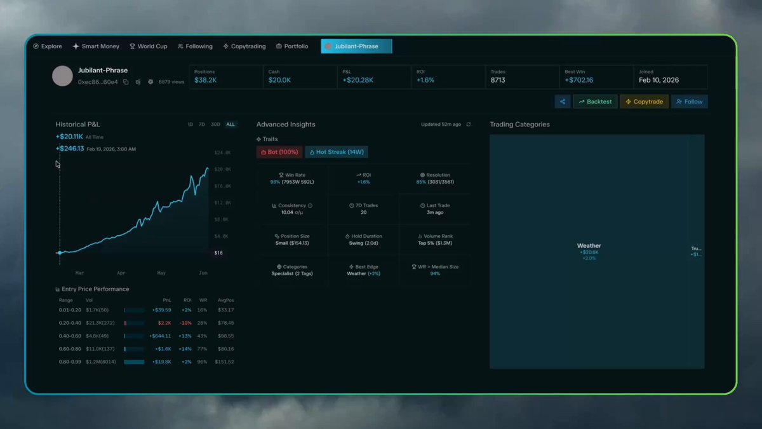
Task: Select the 0.80-0.99 entry price row
Action: click(x=147, y=362)
